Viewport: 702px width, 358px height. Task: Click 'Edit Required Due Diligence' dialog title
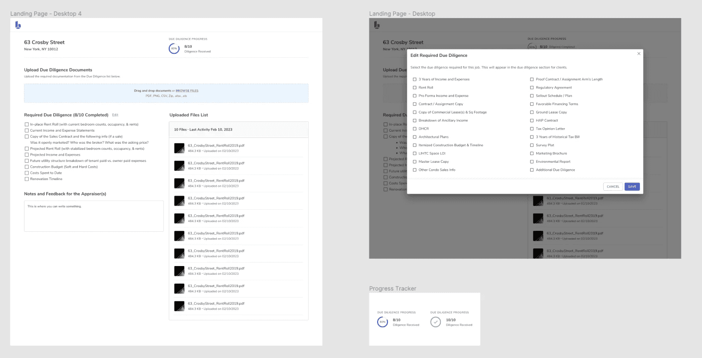(439, 55)
